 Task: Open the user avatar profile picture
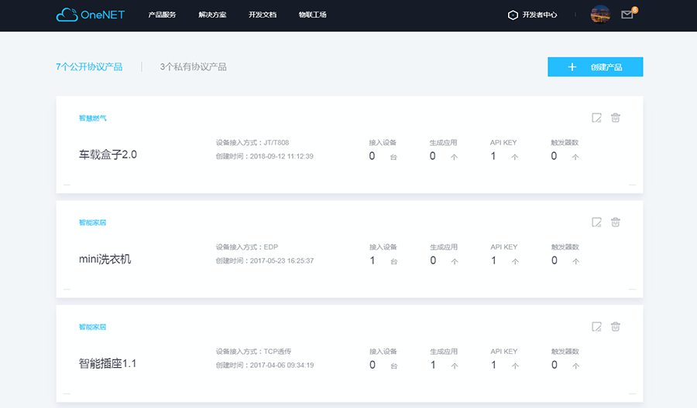click(599, 14)
